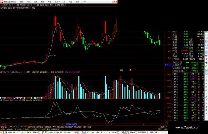Open the 关联报价 tab
This screenshot has height=134, width=208.
tap(10, 129)
